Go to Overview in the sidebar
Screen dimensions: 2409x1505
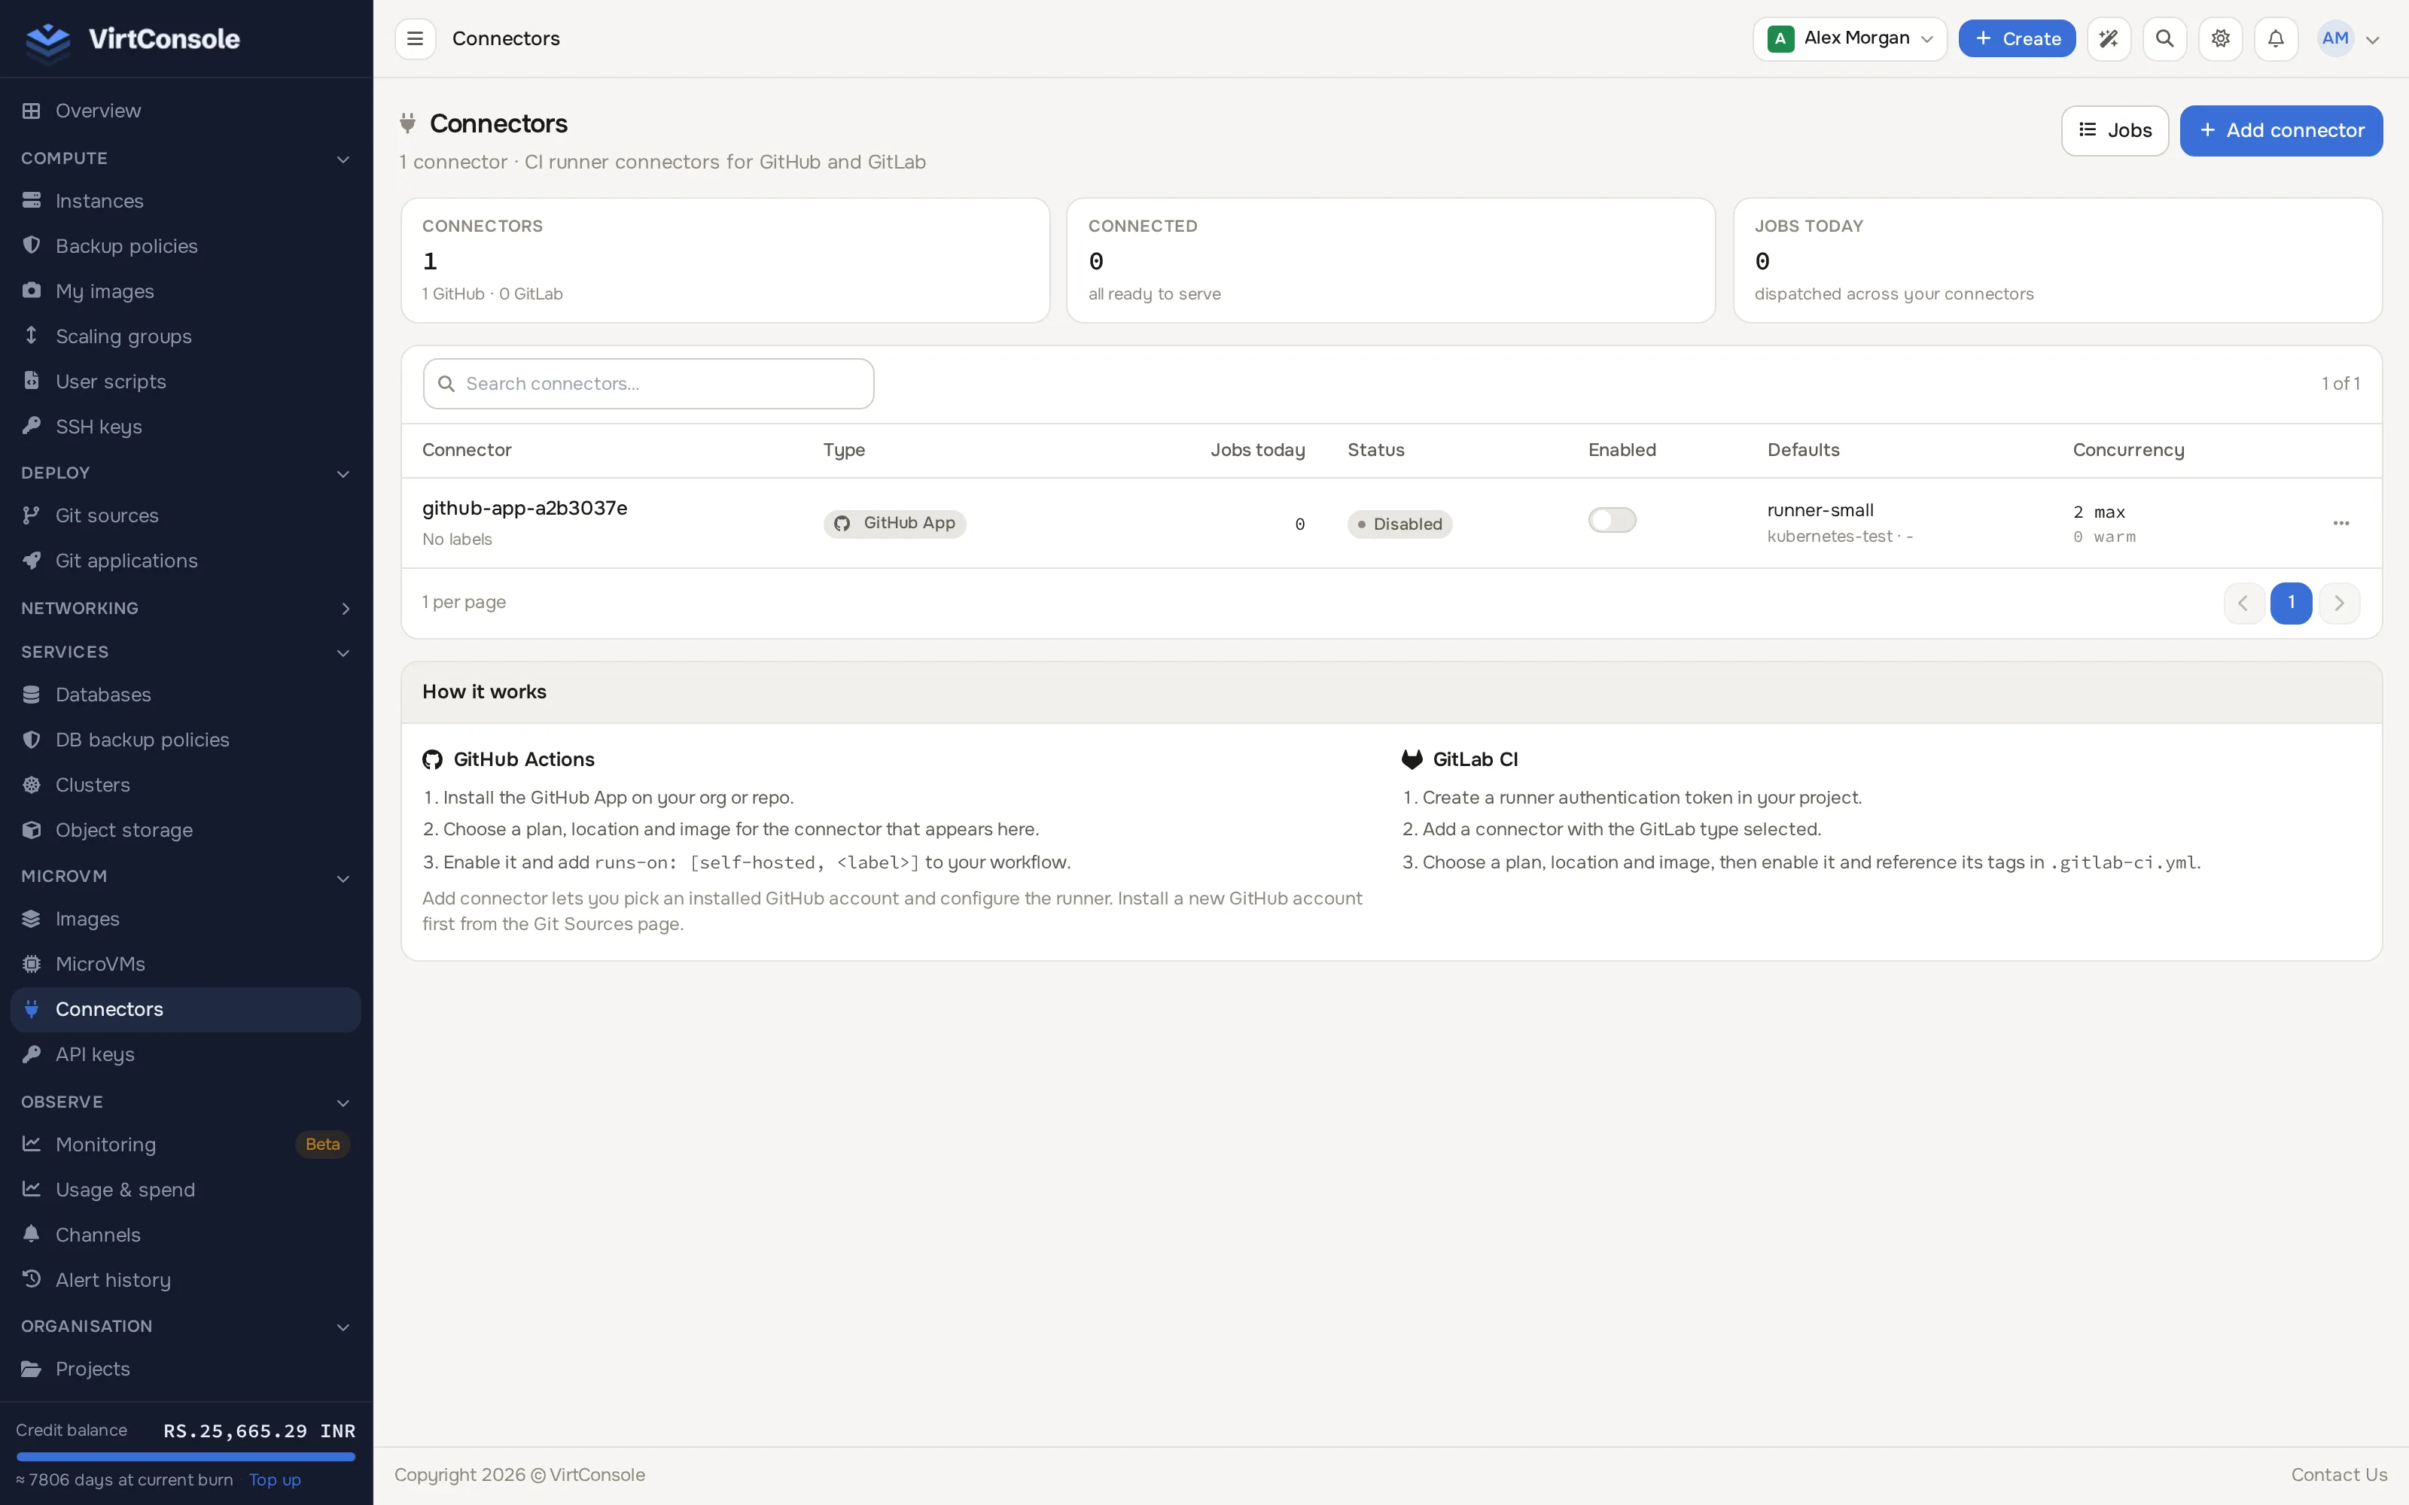[x=186, y=111]
